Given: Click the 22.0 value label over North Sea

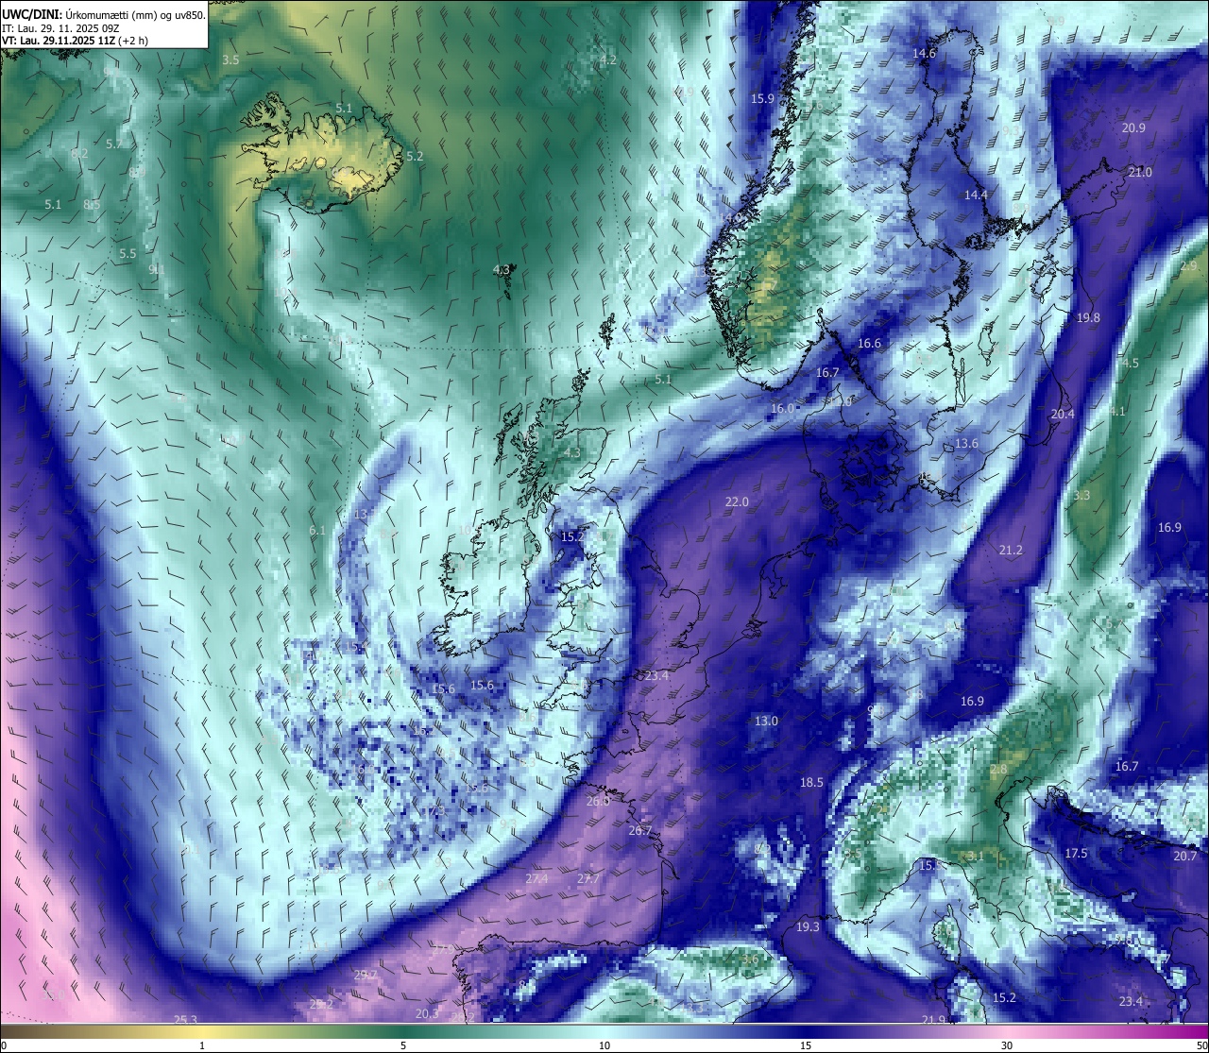Looking at the screenshot, I should tap(737, 502).
